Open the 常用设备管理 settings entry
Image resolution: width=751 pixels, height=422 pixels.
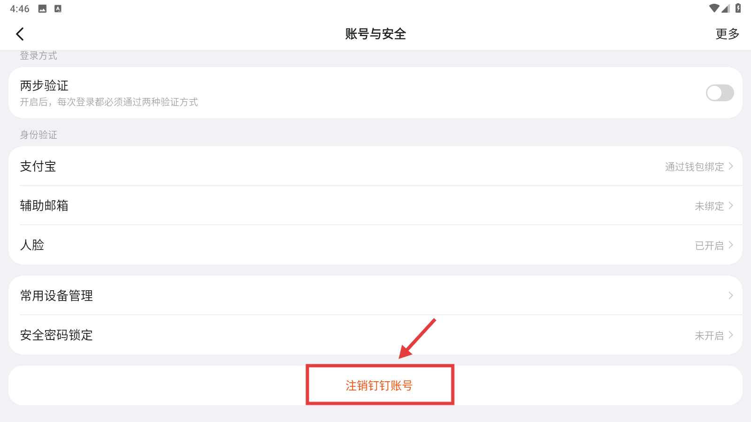click(375, 295)
